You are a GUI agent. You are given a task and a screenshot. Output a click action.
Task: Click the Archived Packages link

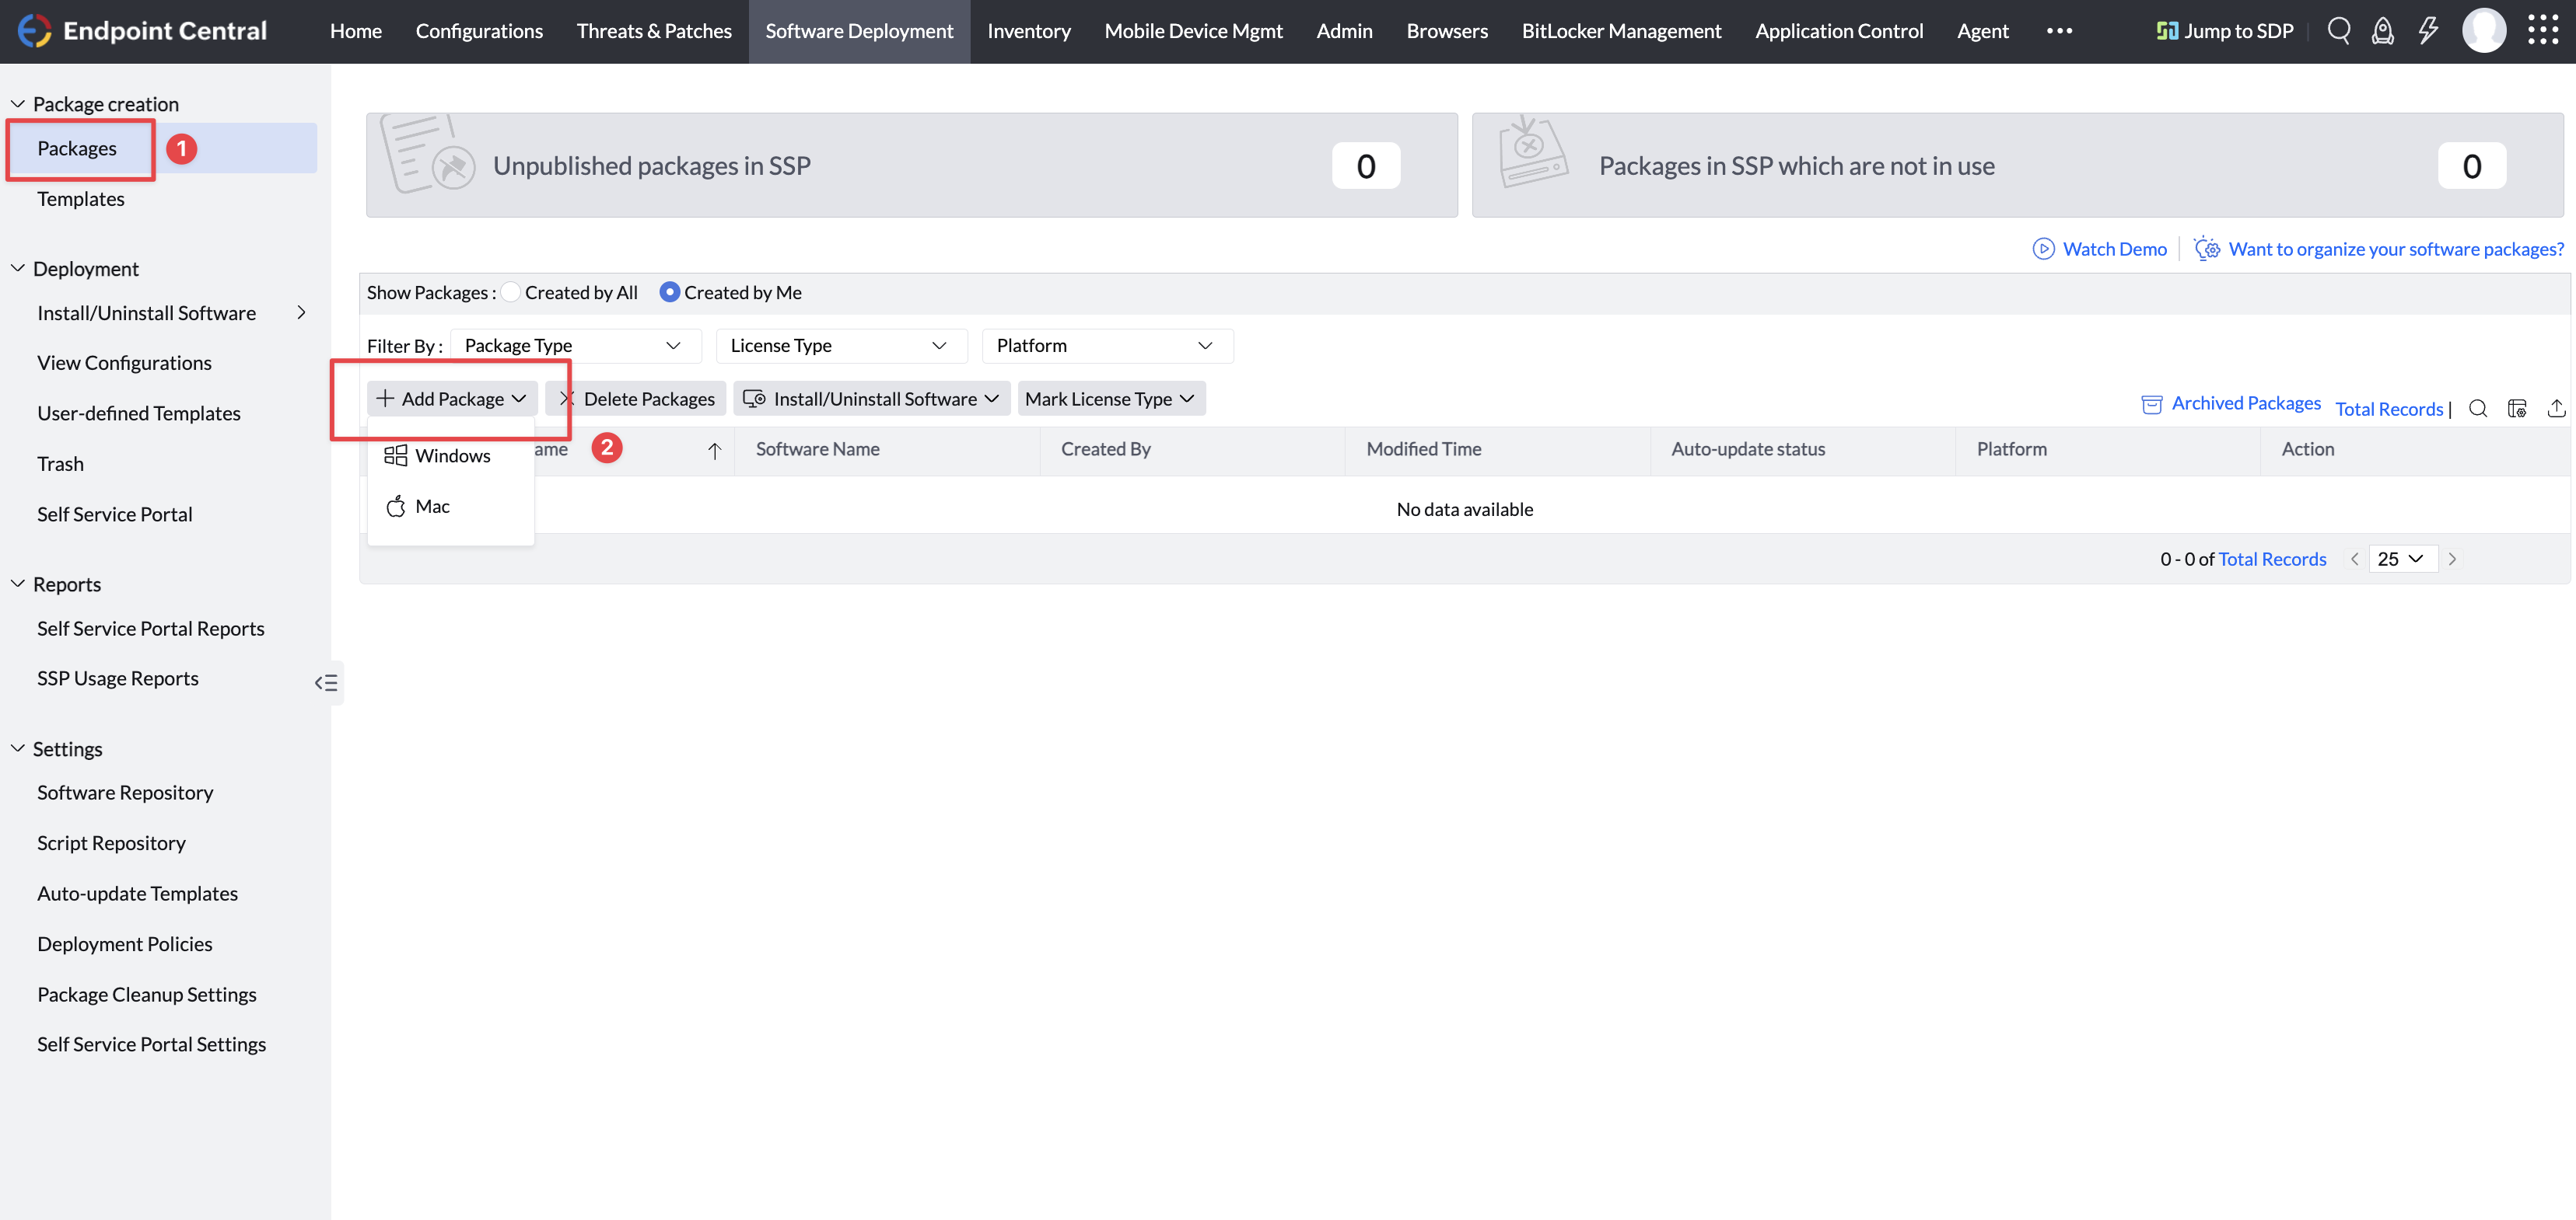coord(2245,403)
